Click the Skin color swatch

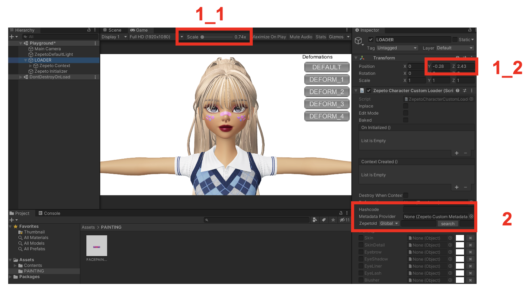click(460, 238)
